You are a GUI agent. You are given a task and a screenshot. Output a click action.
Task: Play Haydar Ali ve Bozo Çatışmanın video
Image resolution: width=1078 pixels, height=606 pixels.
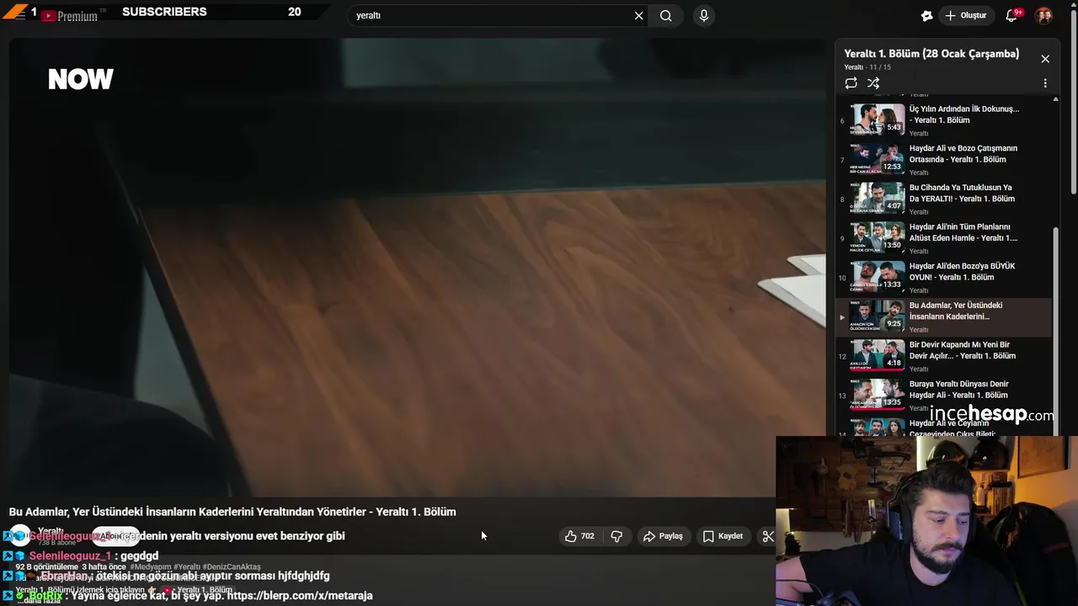[x=943, y=160]
